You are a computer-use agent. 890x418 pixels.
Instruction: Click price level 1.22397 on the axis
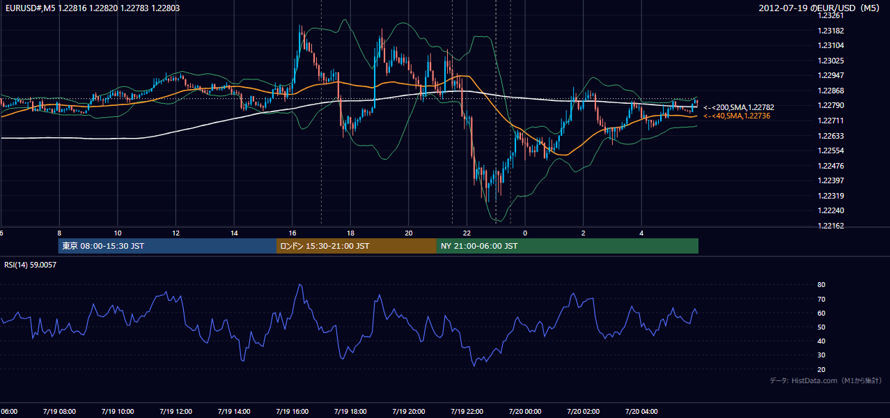point(831,180)
